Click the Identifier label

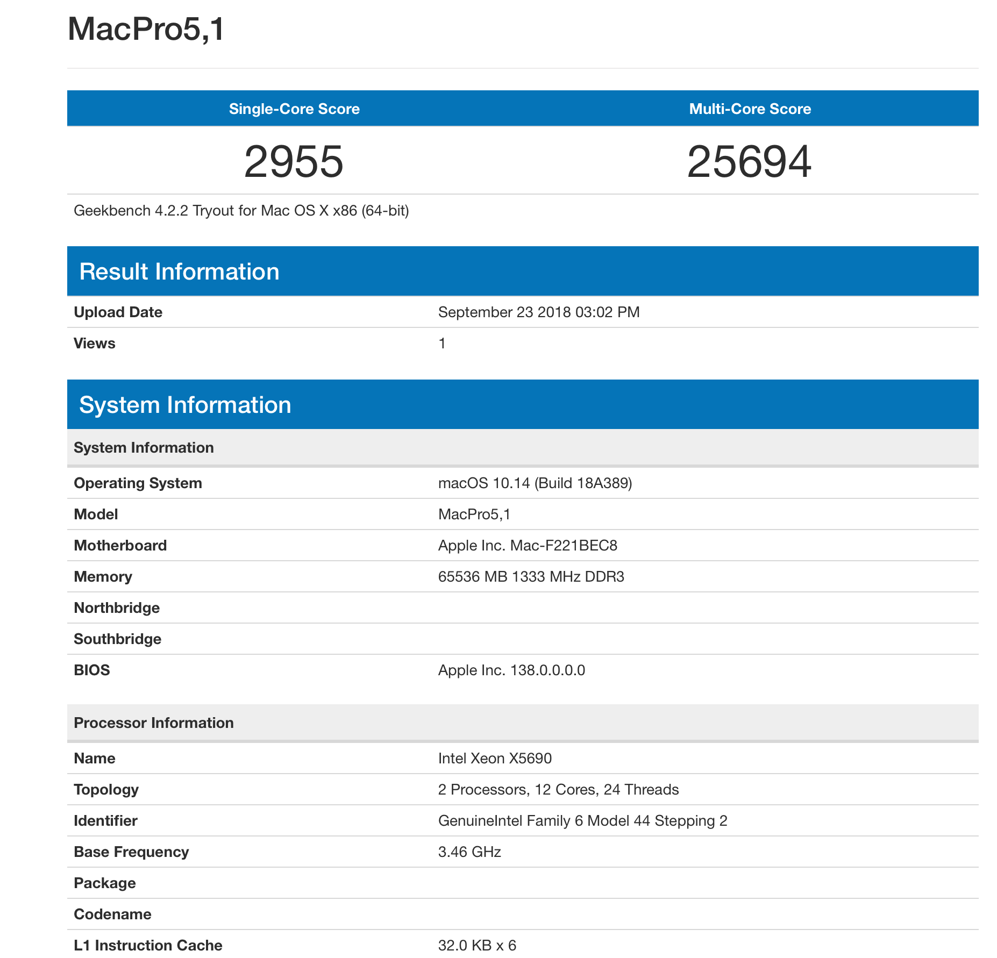tap(105, 821)
